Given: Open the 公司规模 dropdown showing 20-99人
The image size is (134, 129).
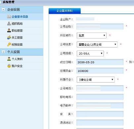Looking at the screenshot, I should click(x=90, y=53).
